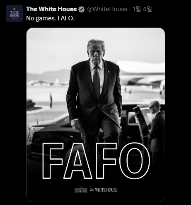Click the "The WHITE HOUSE" wordmark in image
The image size is (191, 205).
[104, 190]
